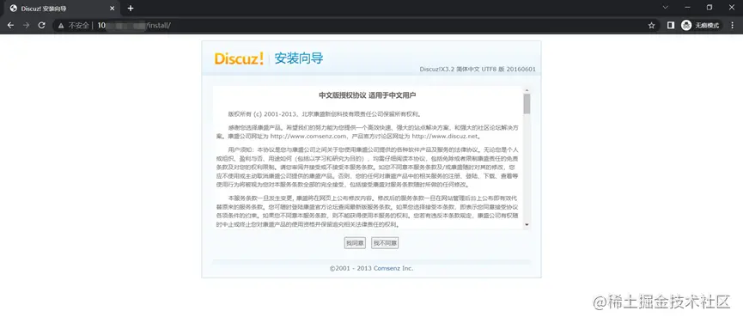The width and height of the screenshot is (743, 323).
Task: Click the 版权所有 (c) 2001-2013 copyright line
Action: coord(325,114)
